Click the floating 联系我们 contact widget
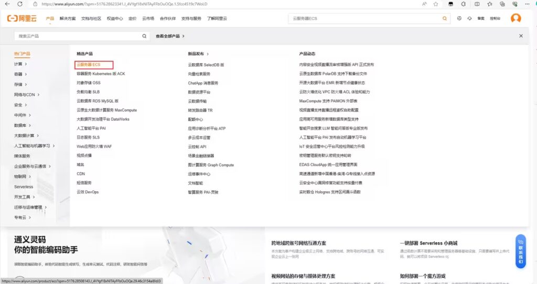The image size is (537, 284). [521, 251]
